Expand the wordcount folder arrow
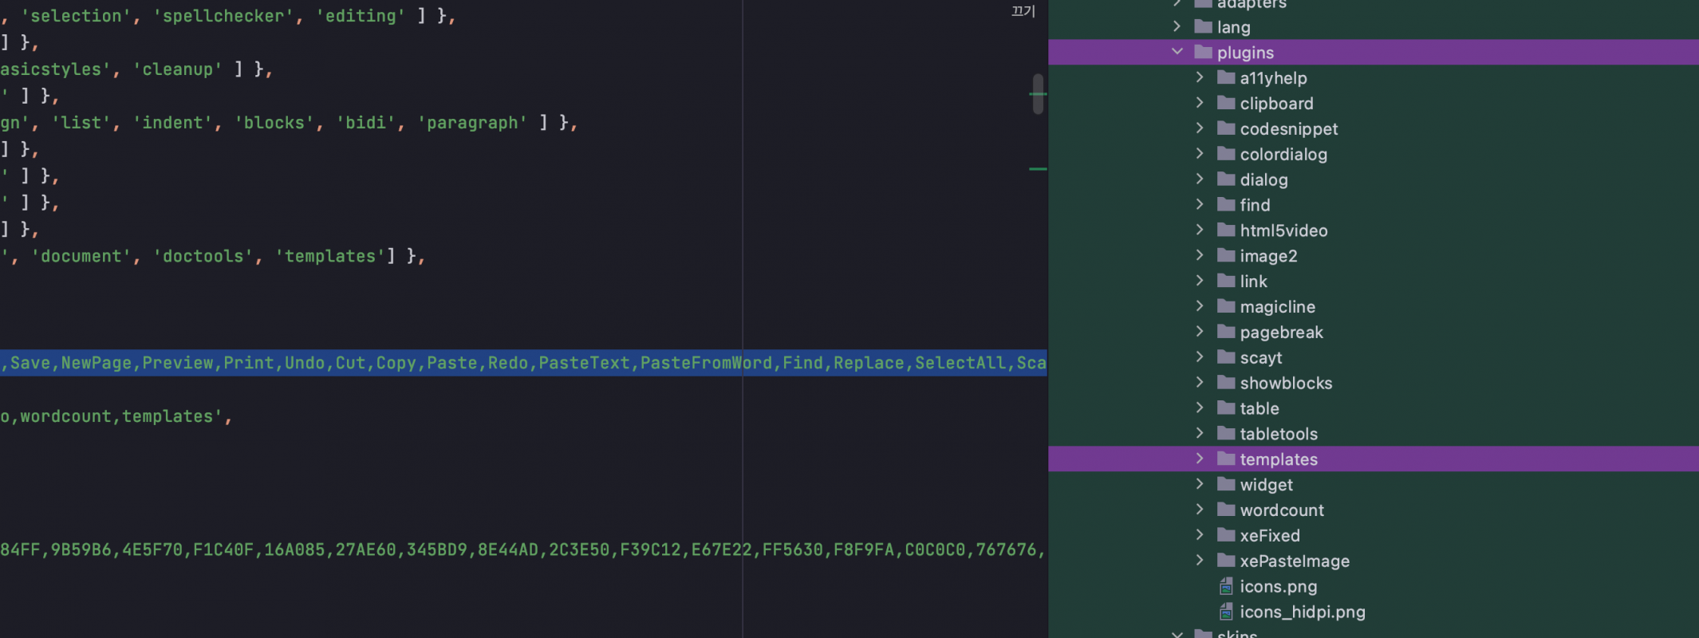1699x638 pixels. (1200, 510)
